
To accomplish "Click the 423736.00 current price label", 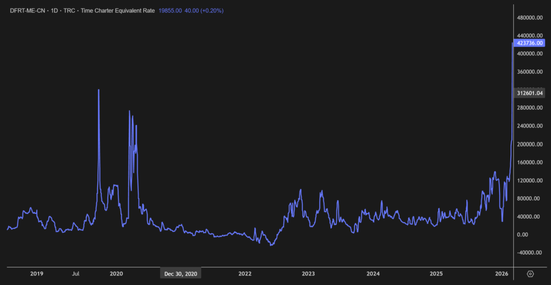I will tap(531, 43).
